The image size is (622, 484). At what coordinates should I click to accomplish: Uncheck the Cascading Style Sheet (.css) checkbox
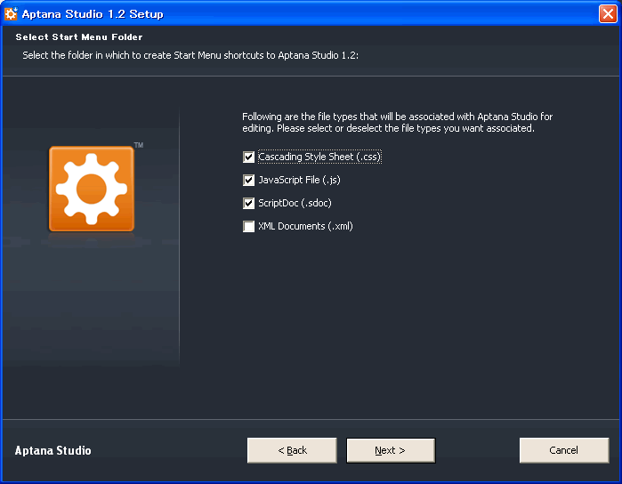pos(248,157)
